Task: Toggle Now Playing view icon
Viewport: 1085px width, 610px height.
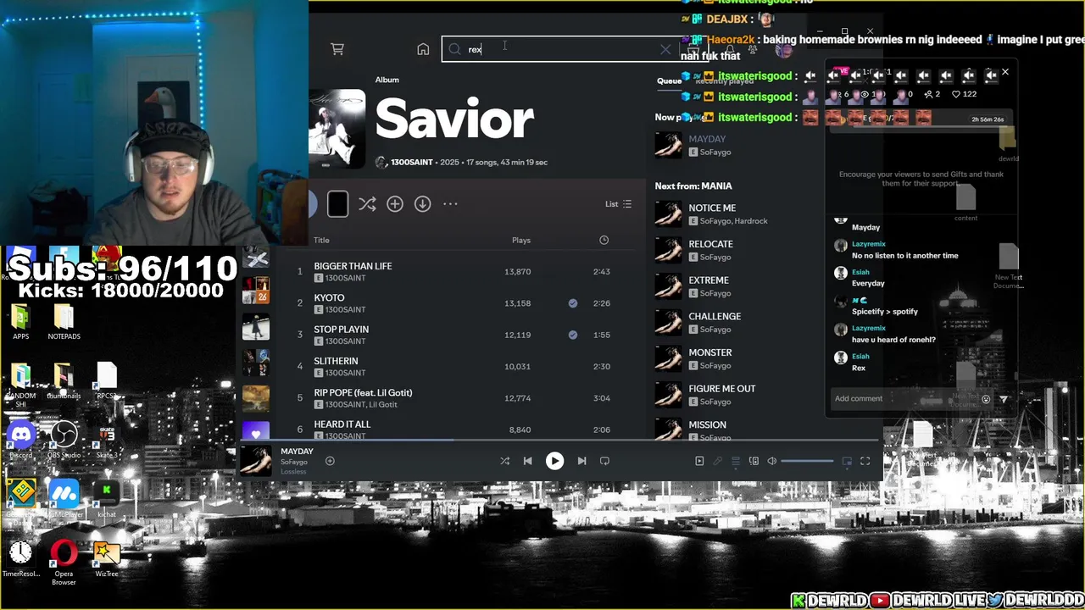Action: (x=699, y=461)
